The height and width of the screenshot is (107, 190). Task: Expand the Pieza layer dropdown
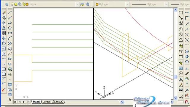[x=77, y=4]
